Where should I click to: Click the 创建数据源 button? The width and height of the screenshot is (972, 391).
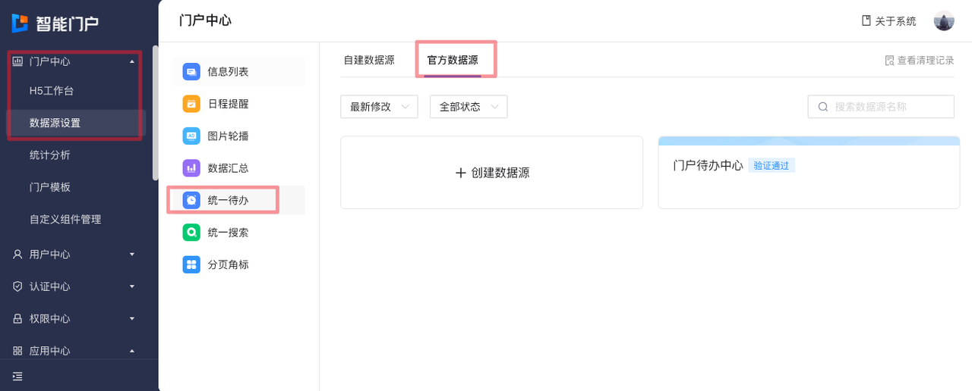click(492, 173)
